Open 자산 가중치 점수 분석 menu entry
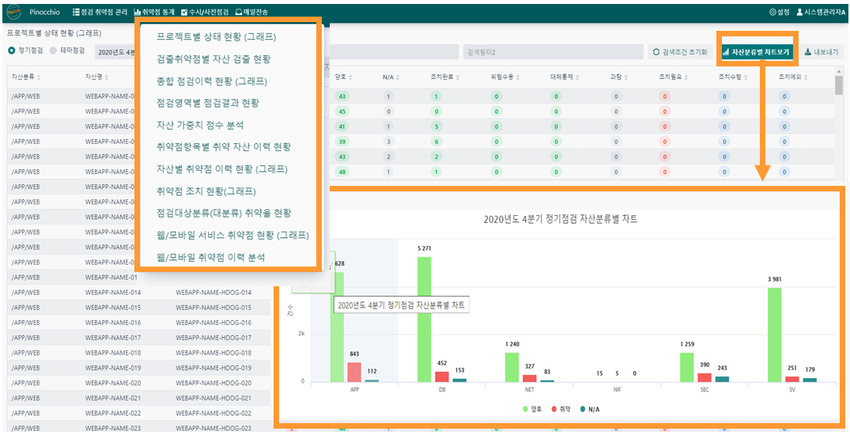The width and height of the screenshot is (850, 435). coord(200,125)
